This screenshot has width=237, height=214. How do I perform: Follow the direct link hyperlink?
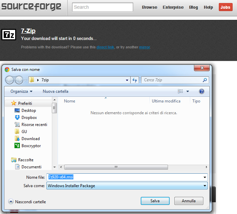pyautogui.click(x=105, y=47)
